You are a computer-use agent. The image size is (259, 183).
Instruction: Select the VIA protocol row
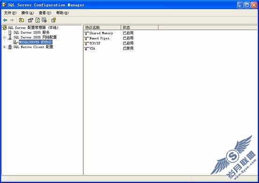click(109, 48)
